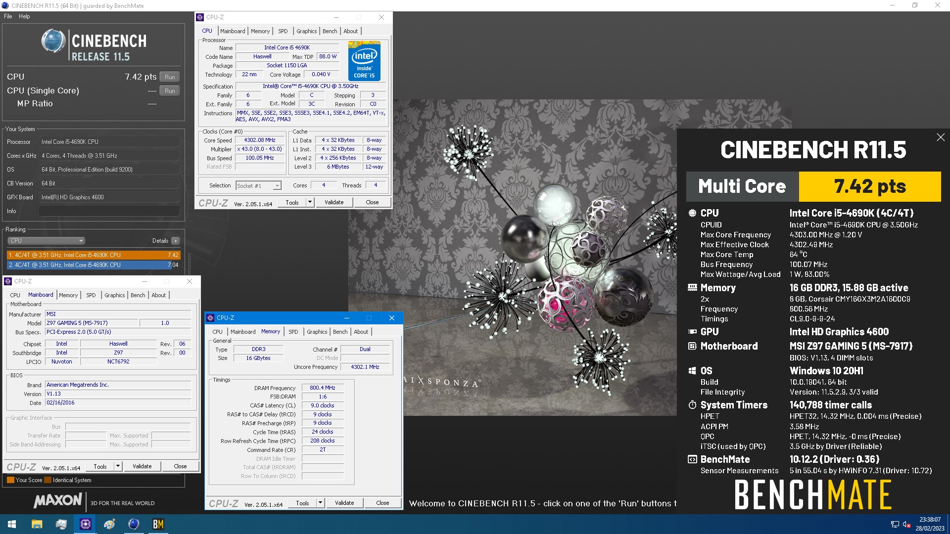Open File Explorer from the taskbar
950x534 pixels.
(x=37, y=524)
